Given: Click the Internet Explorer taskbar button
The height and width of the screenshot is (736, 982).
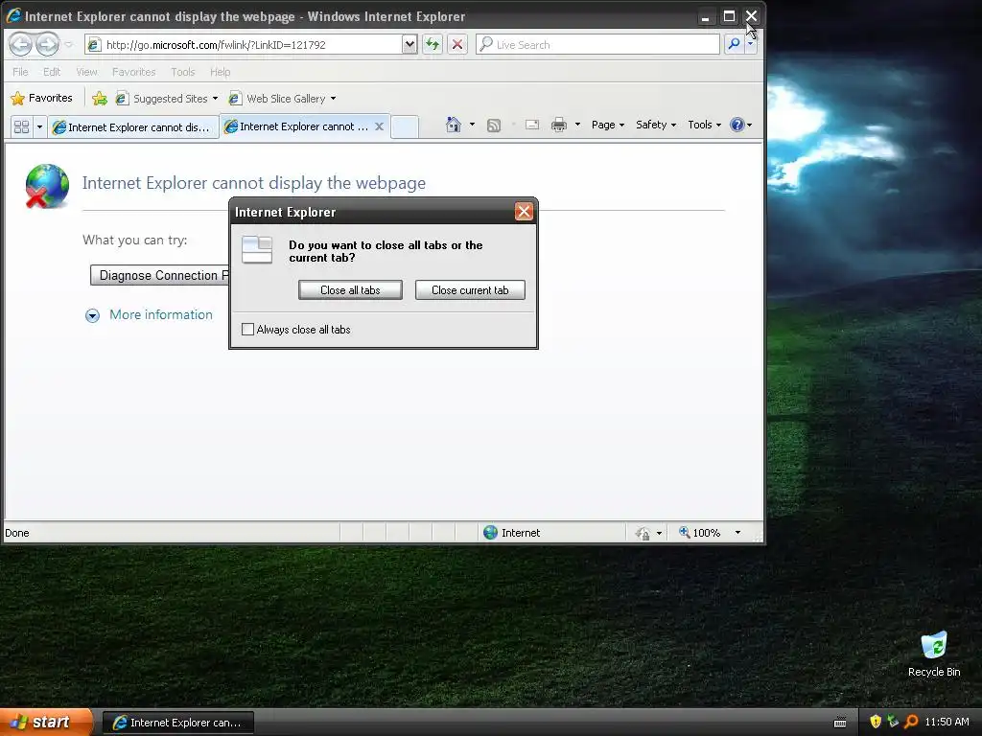Looking at the screenshot, I should coord(177,723).
